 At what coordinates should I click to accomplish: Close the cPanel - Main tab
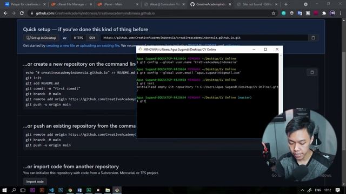[137, 4]
